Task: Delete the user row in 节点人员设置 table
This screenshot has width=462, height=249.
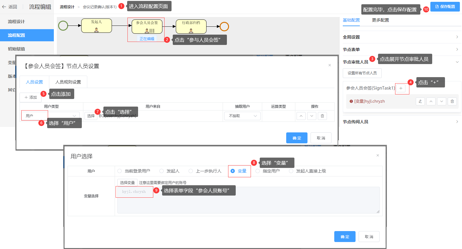Action: tap(322, 116)
